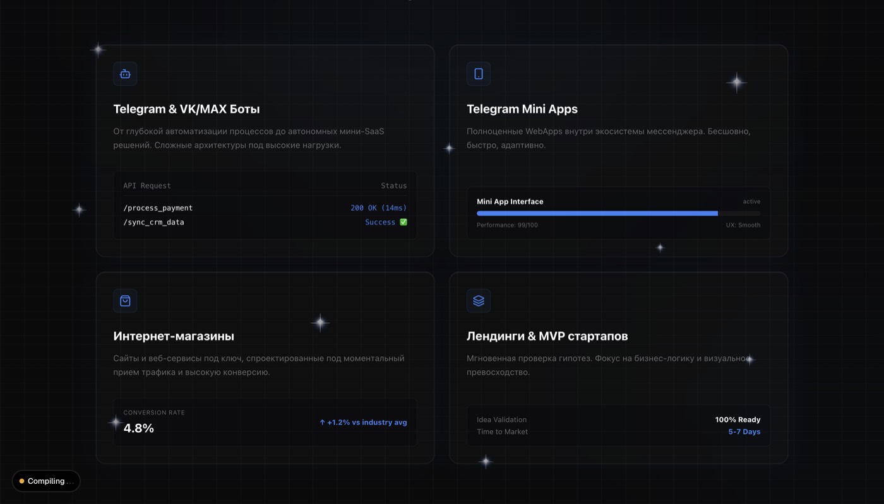The image size is (884, 504).
Task: Click the smartphone Mini Apps icon
Action: click(479, 74)
